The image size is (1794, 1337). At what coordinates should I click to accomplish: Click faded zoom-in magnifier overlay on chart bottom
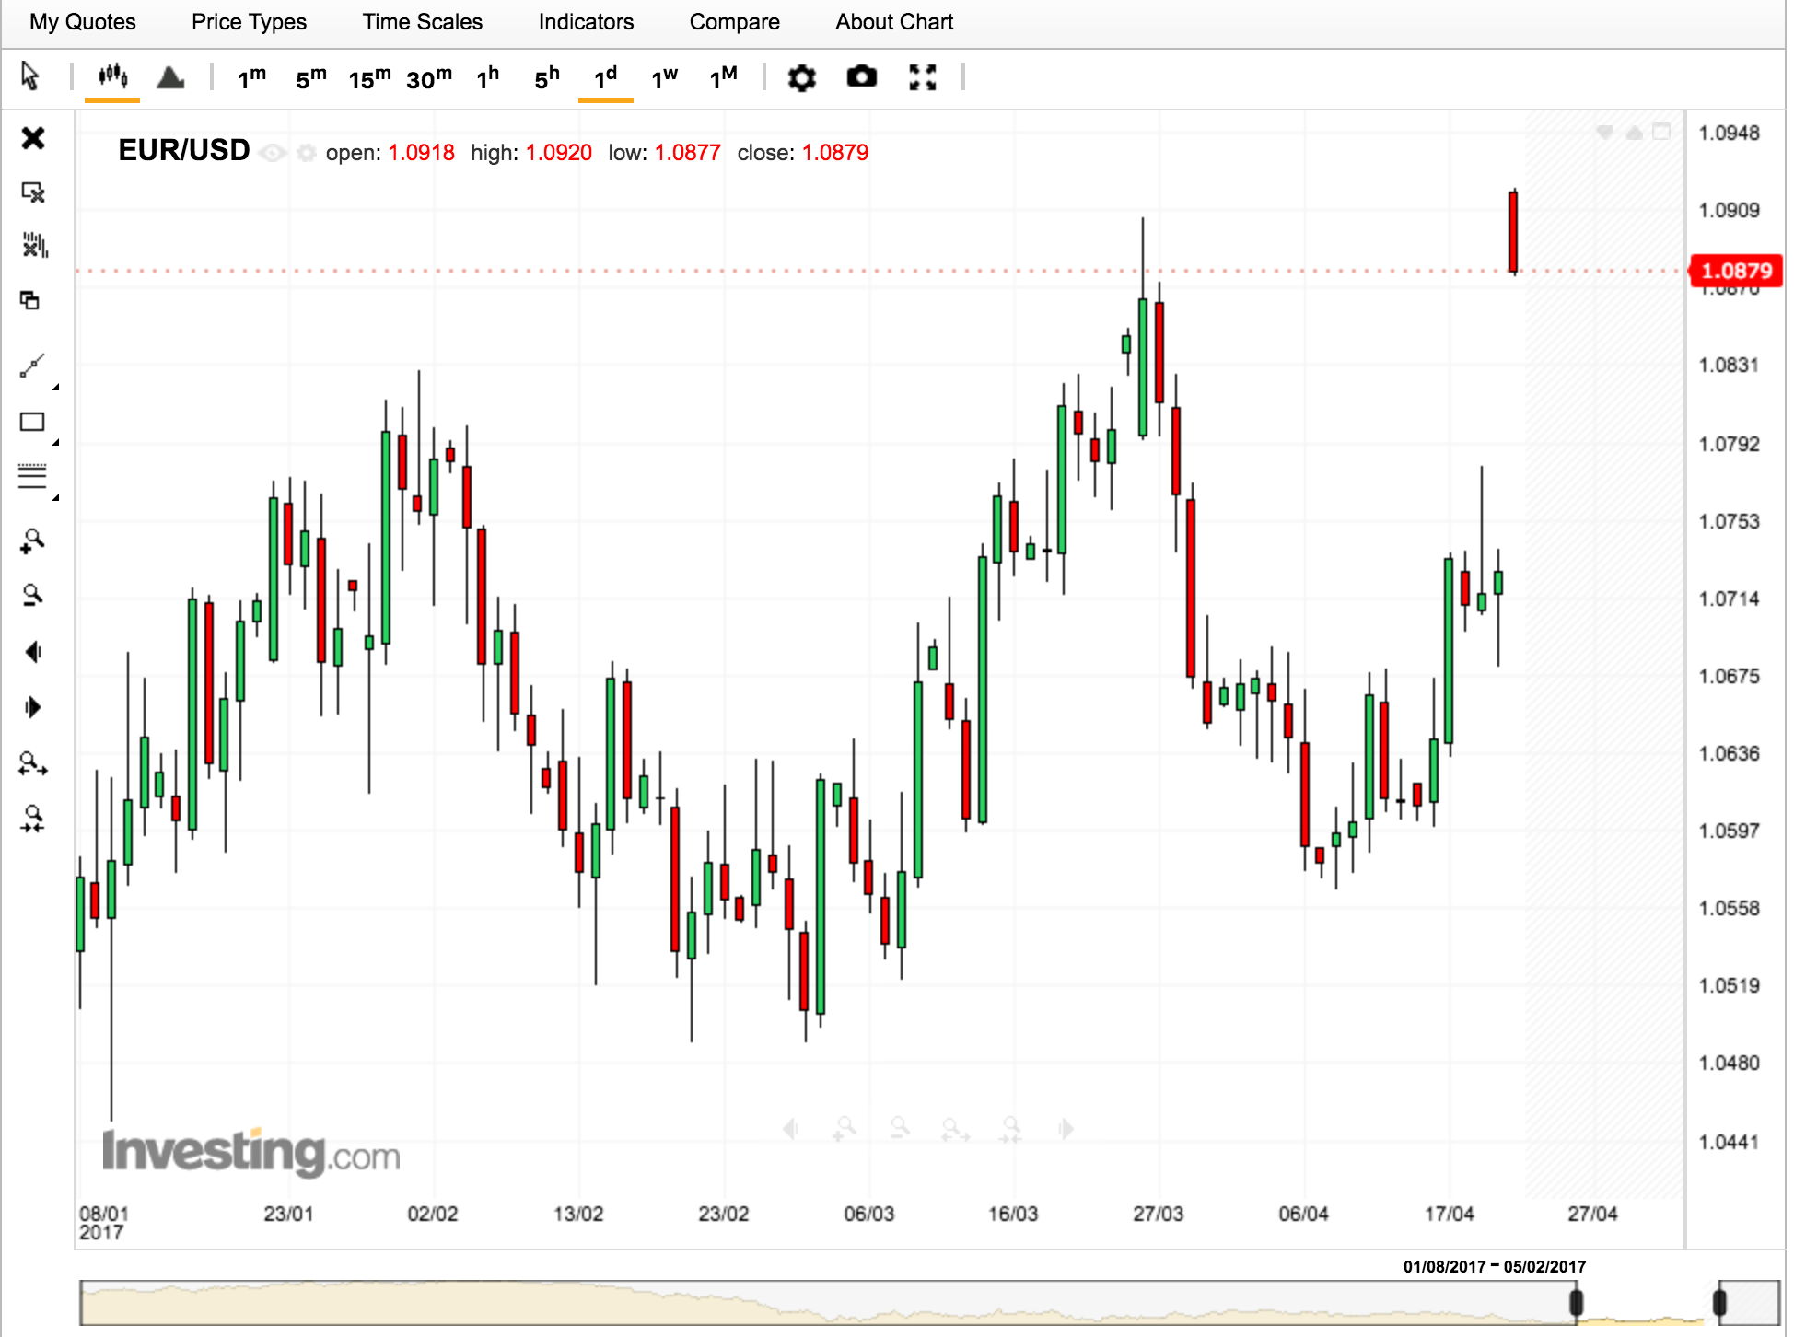coord(845,1129)
